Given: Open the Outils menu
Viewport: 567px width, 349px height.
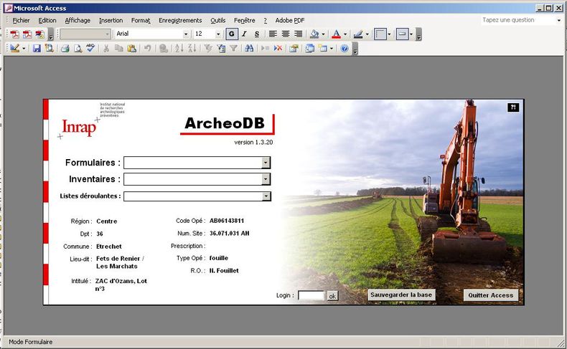Looking at the screenshot, I should pos(218,21).
